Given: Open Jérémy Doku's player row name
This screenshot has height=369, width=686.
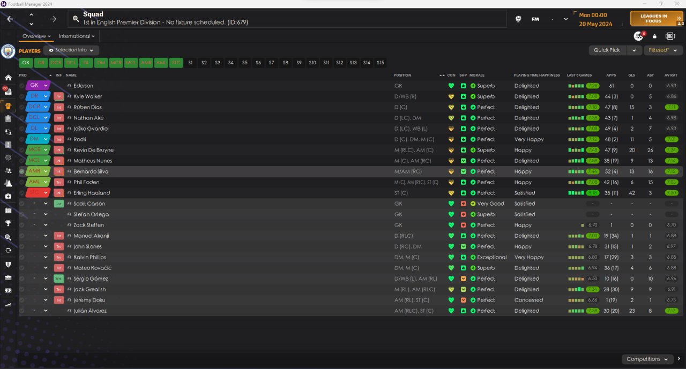Looking at the screenshot, I should point(90,300).
